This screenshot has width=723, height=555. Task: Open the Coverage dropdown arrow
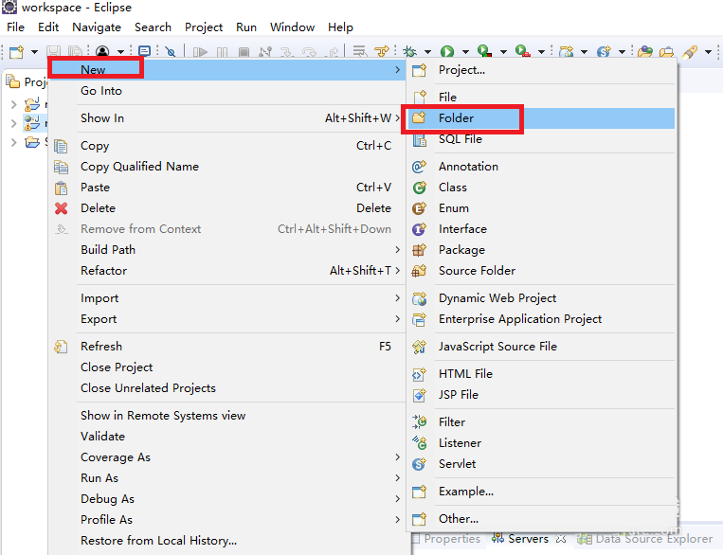[x=503, y=52]
